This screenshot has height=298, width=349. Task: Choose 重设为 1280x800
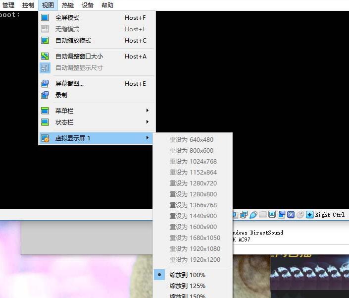tap(193, 194)
